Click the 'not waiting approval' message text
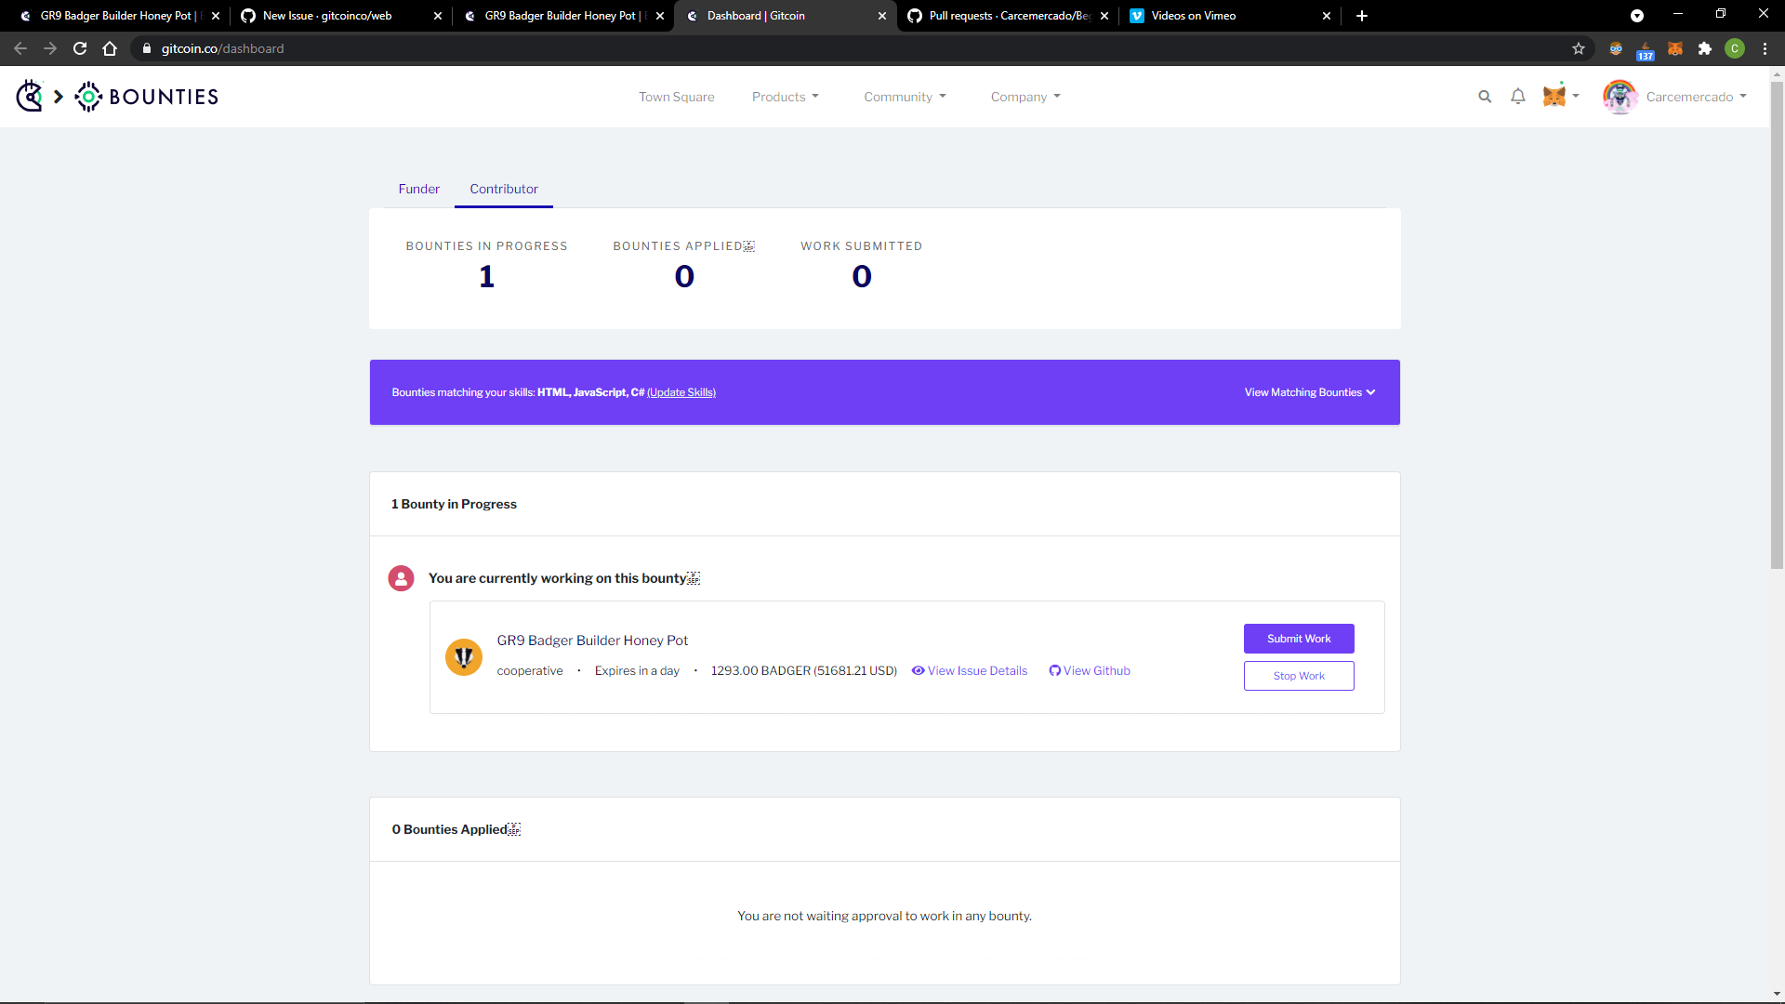This screenshot has width=1785, height=1004. click(x=884, y=916)
